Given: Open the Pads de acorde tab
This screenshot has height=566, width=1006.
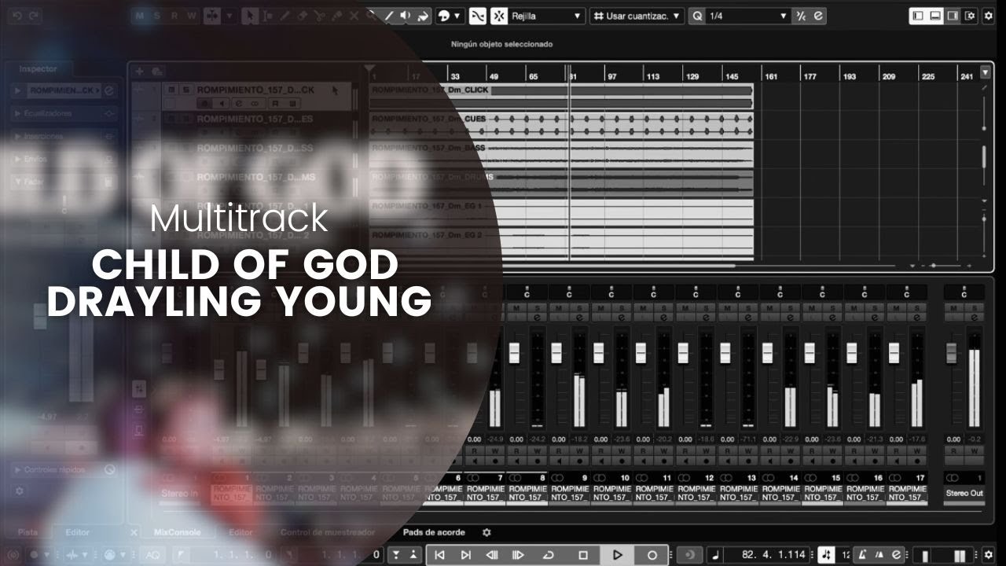Looking at the screenshot, I should click(x=434, y=532).
